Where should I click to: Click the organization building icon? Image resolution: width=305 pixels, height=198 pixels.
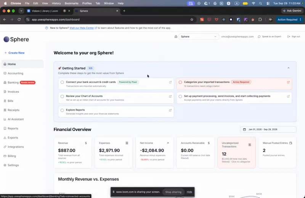[x=176, y=37]
